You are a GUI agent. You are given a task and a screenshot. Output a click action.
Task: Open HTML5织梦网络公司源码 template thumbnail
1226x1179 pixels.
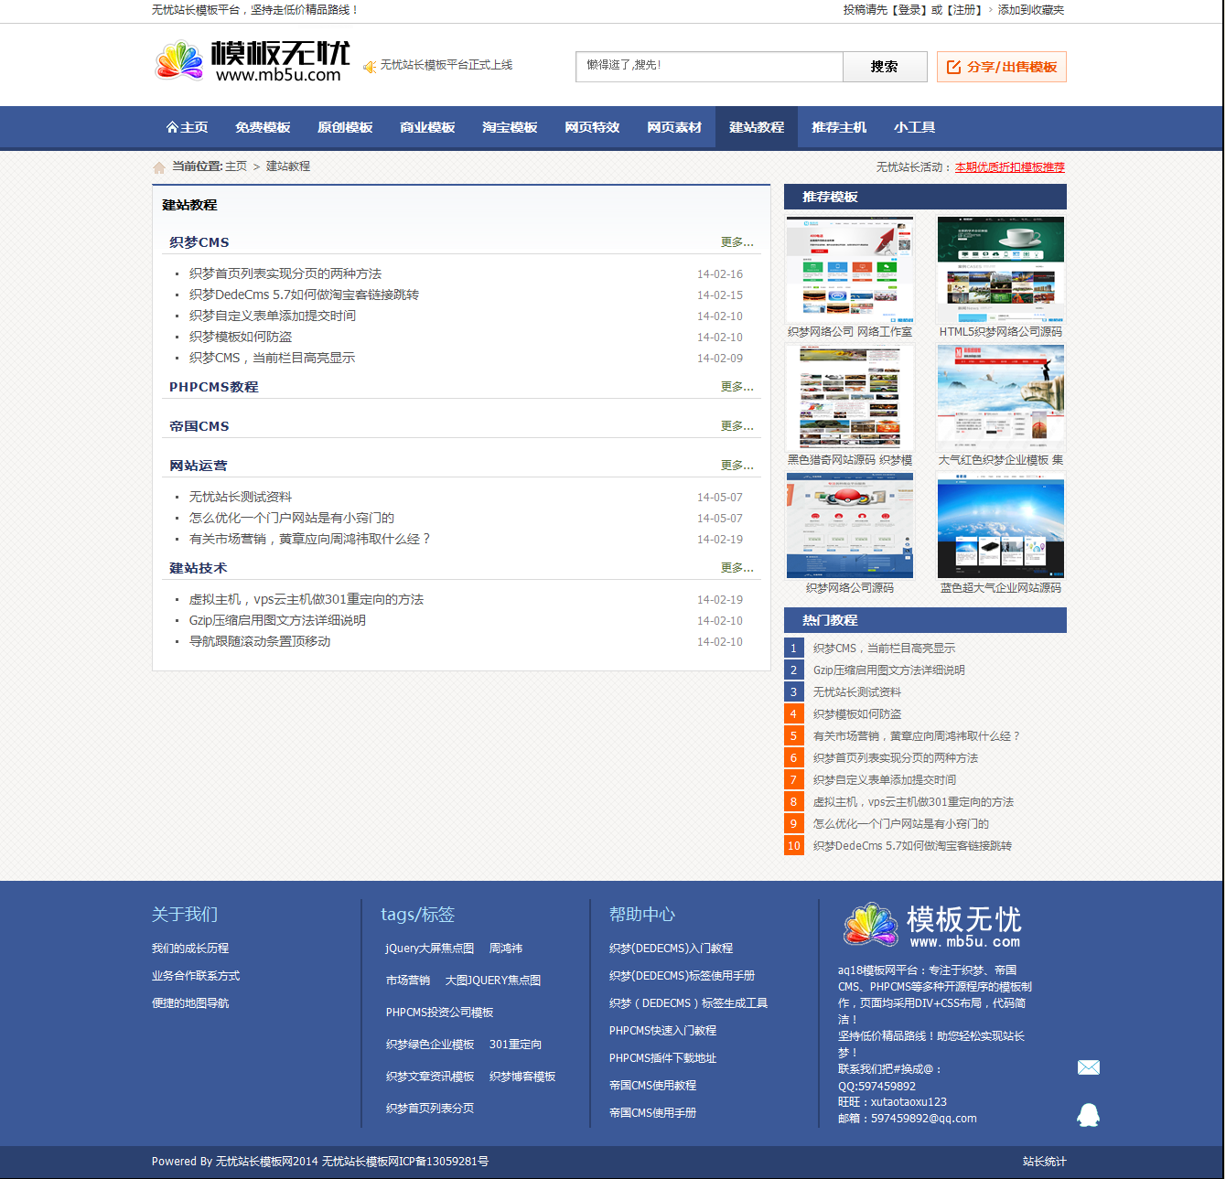pos(1000,270)
